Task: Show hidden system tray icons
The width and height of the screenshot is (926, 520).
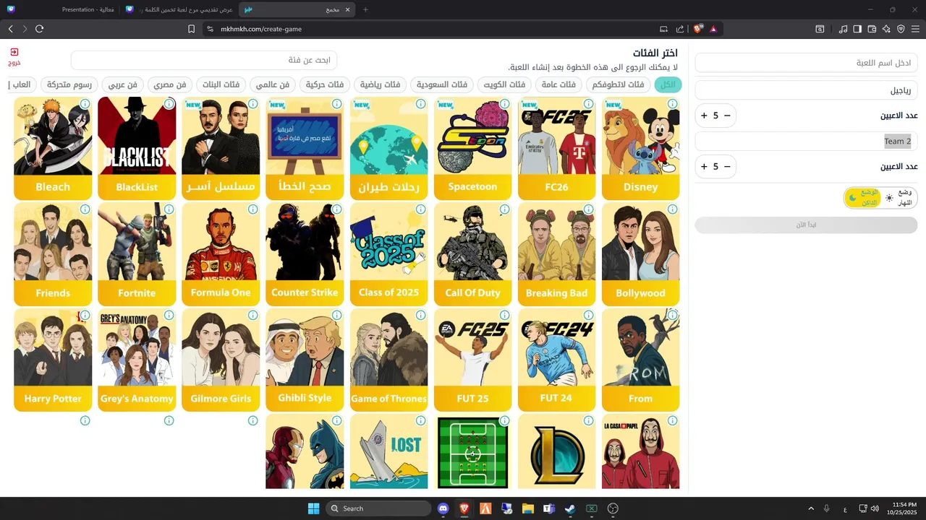Action: [x=810, y=508]
